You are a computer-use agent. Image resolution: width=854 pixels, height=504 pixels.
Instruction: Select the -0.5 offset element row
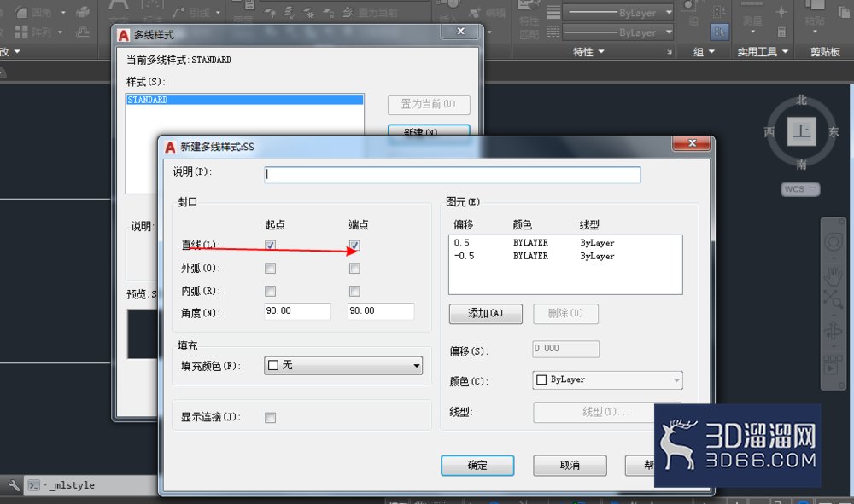click(x=565, y=256)
